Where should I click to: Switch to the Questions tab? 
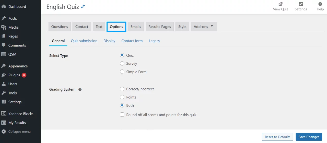point(60,27)
